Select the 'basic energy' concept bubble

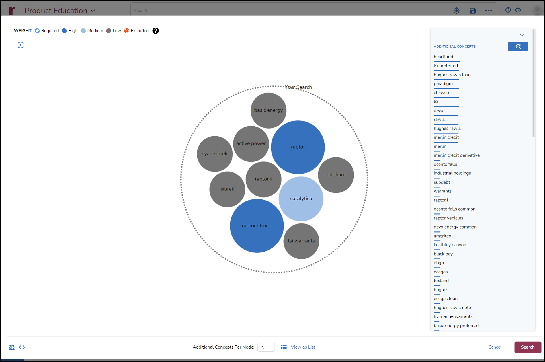tap(269, 110)
